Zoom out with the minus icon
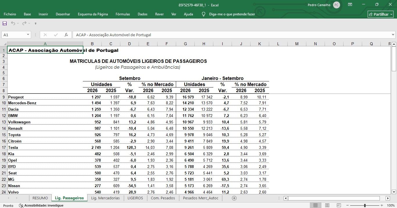The width and height of the screenshot is (397, 208). coord(347,205)
